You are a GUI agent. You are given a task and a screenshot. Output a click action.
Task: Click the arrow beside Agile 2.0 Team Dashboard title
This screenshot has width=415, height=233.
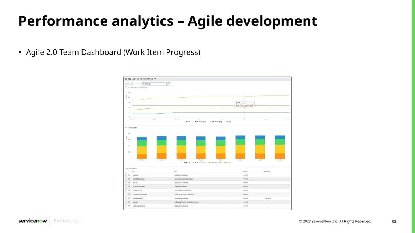(155, 79)
